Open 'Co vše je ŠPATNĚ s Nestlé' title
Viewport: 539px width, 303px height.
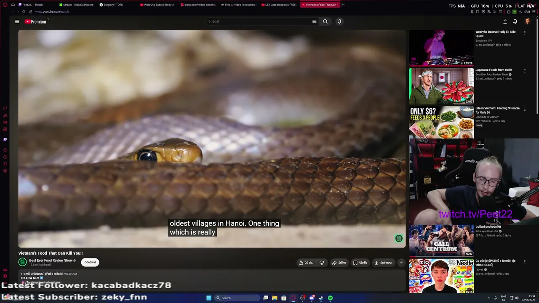click(x=495, y=263)
